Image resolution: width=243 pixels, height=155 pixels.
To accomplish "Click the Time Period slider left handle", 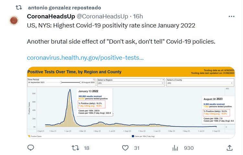I will pyautogui.click(x=61, y=83).
